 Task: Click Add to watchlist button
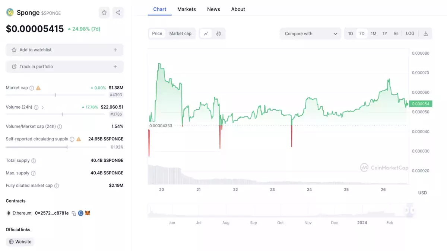click(64, 50)
